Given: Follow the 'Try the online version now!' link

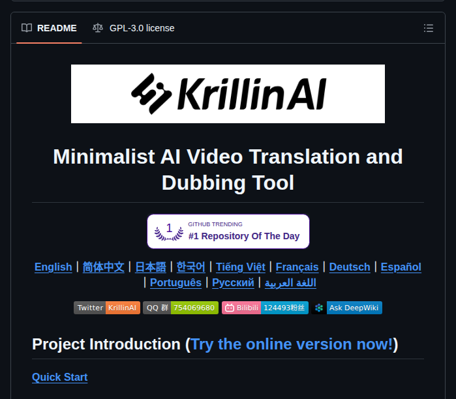Looking at the screenshot, I should pyautogui.click(x=292, y=344).
